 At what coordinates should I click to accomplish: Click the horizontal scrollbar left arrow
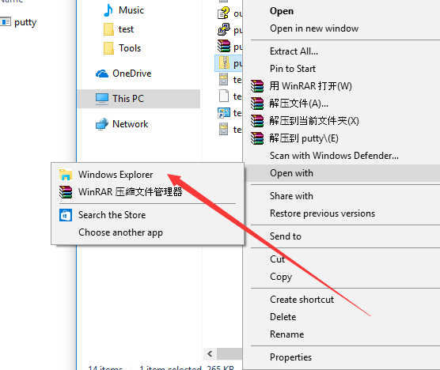210,353
